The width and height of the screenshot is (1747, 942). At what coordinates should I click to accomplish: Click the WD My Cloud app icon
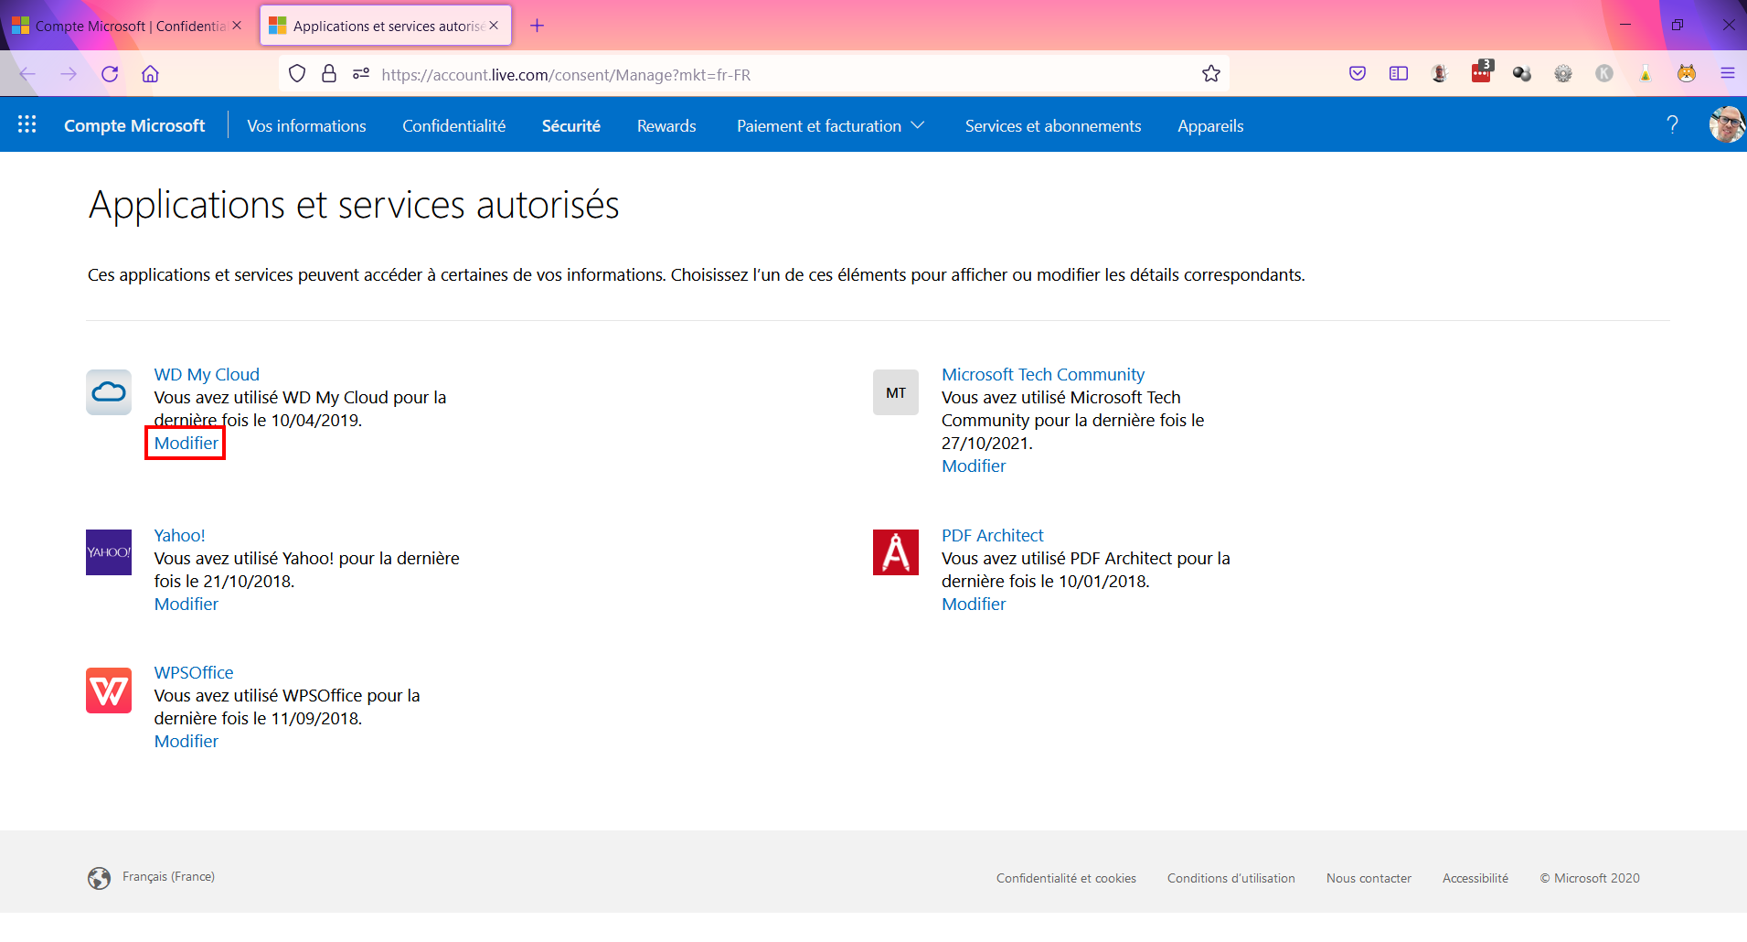point(109,392)
